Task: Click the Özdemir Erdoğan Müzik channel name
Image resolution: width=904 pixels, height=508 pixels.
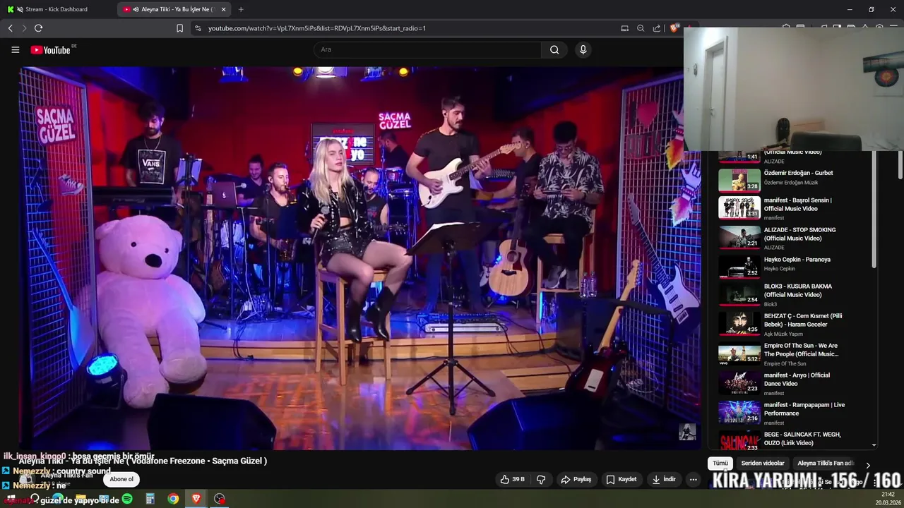Action: 791,183
